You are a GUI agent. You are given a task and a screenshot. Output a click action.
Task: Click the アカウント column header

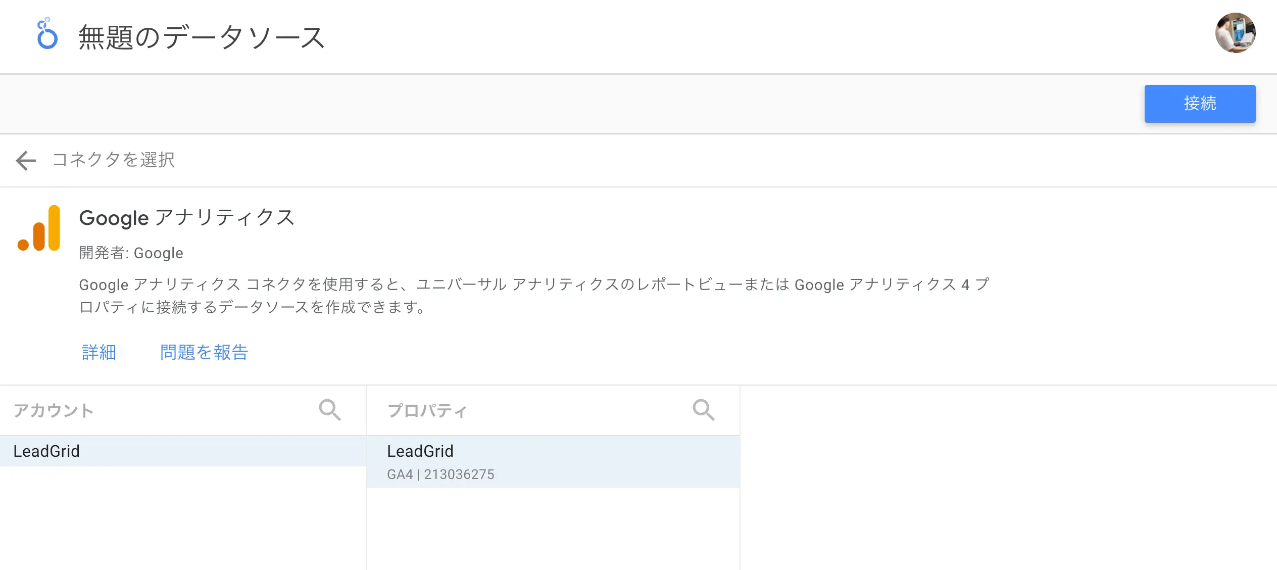coord(54,410)
